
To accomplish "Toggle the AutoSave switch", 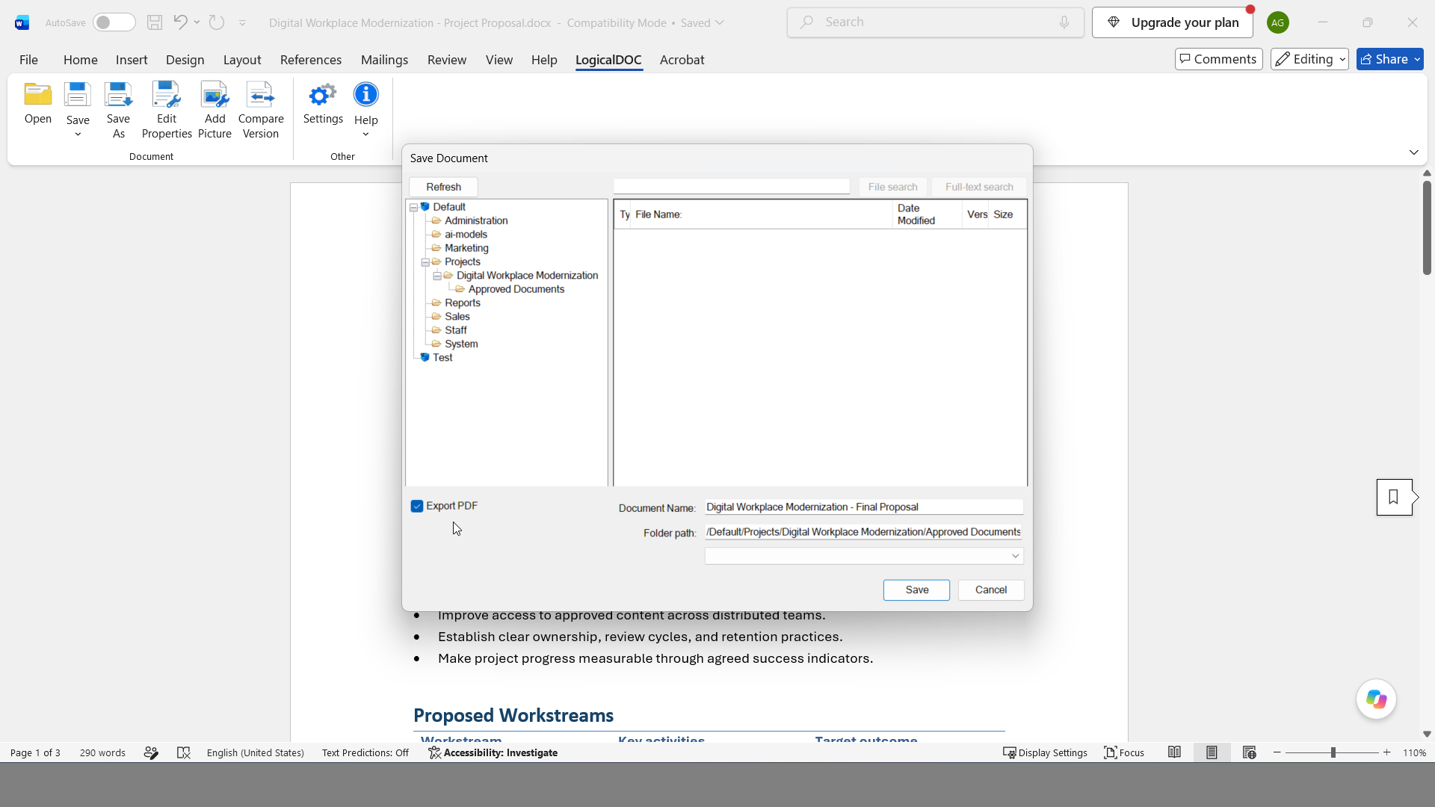I will [114, 22].
